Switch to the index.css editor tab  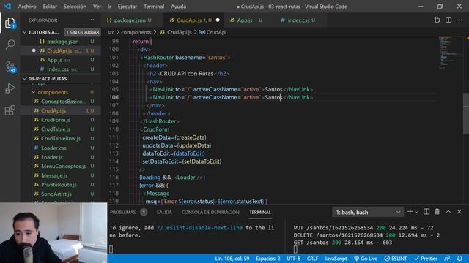300,20
